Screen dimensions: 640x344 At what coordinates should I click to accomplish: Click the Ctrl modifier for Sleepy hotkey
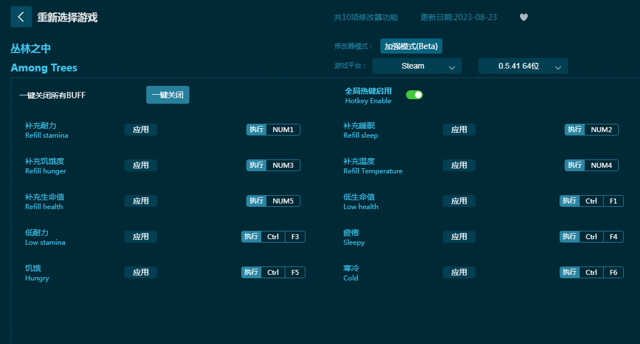(591, 236)
